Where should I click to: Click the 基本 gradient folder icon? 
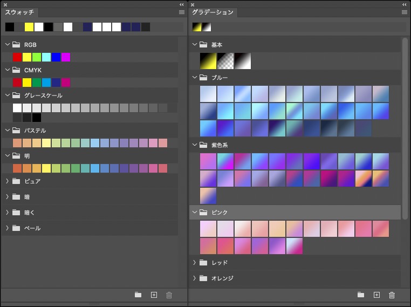click(203, 45)
